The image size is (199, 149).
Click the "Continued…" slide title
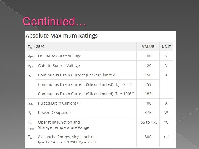pos(54,21)
